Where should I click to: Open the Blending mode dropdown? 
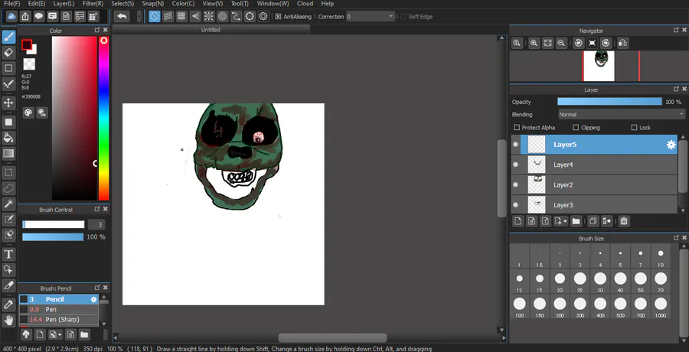pos(621,115)
